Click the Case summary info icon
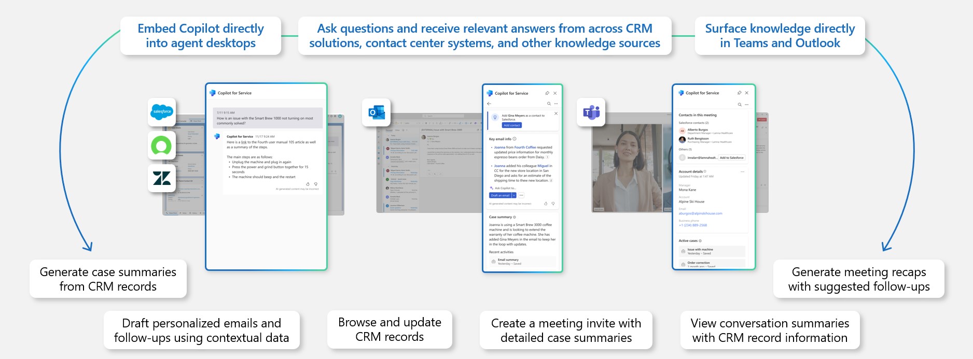Viewport: 973px width, 359px height. click(515, 217)
